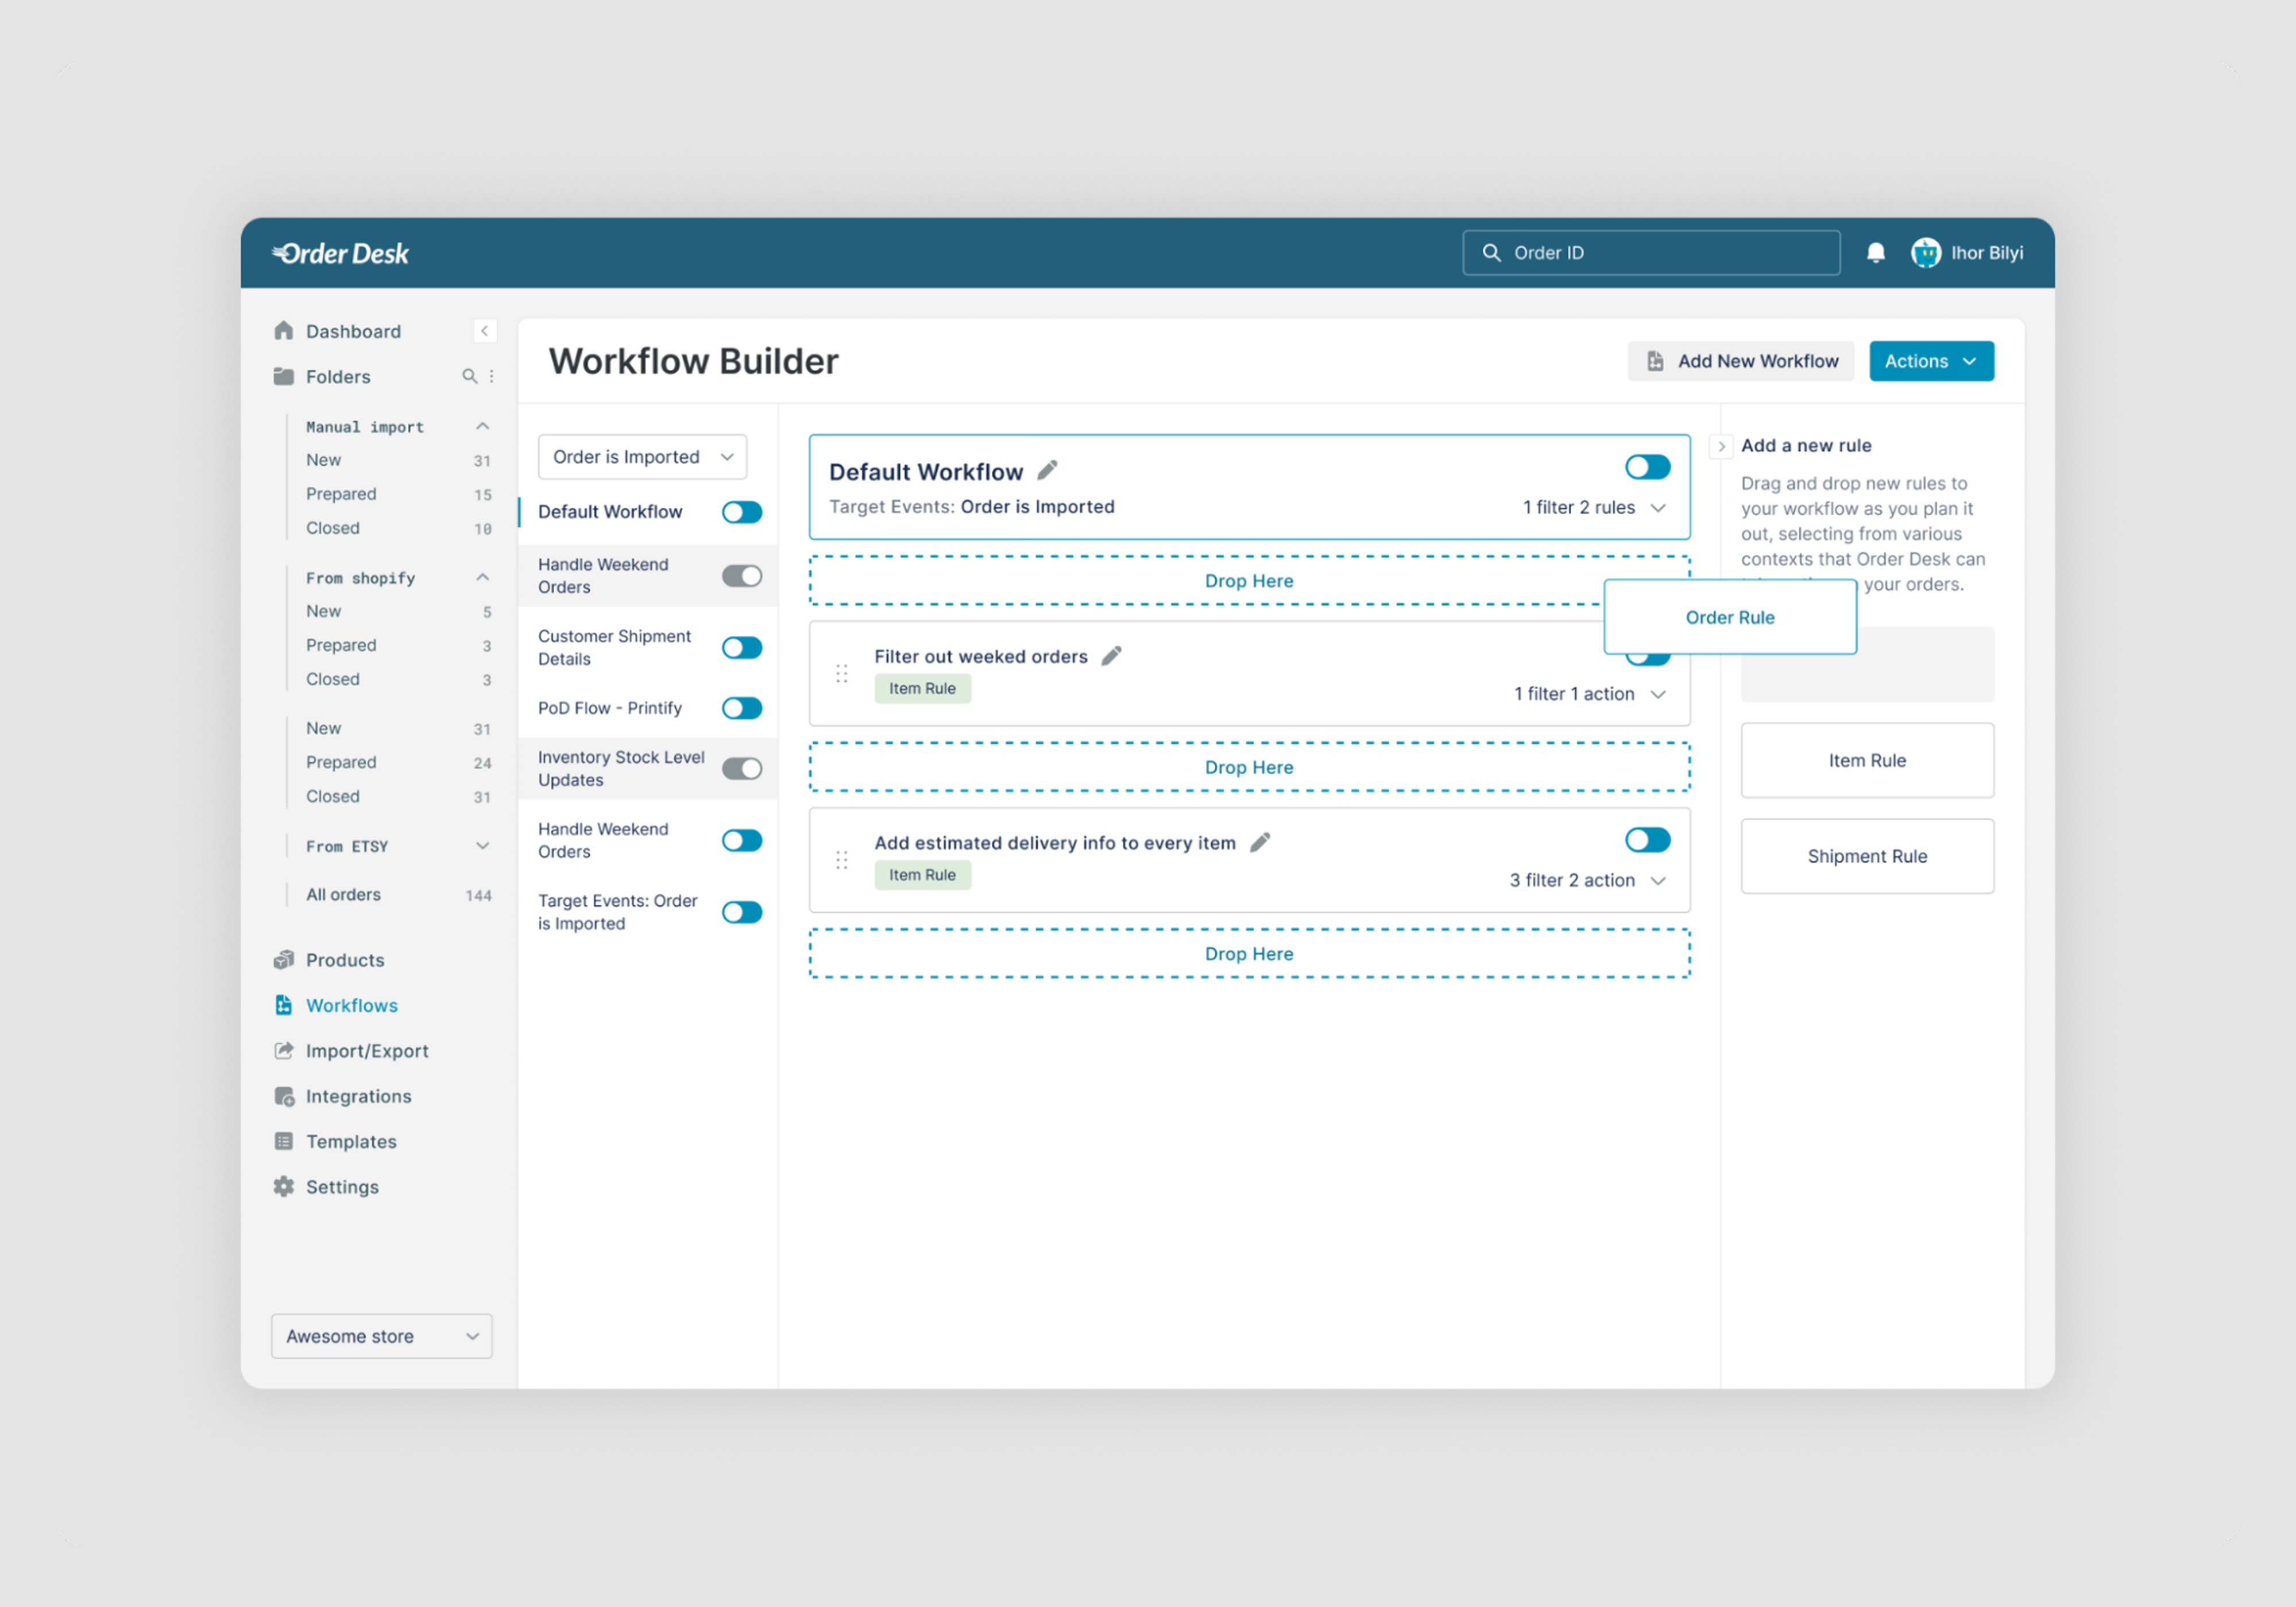Go to Dashboard menu item
Viewport: 2296px width, 1607px height.
[x=353, y=331]
